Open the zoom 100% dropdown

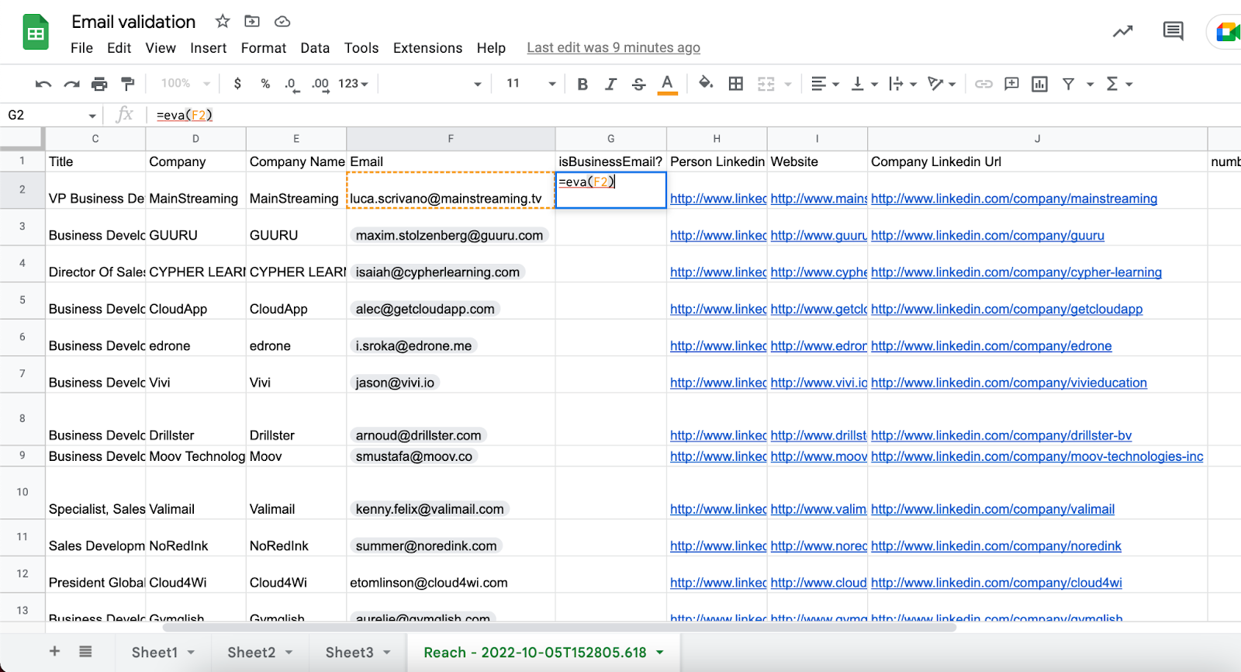[185, 84]
